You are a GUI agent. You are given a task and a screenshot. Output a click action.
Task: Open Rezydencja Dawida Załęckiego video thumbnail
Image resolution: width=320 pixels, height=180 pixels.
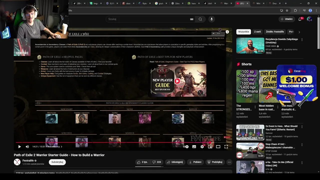[x=250, y=45]
